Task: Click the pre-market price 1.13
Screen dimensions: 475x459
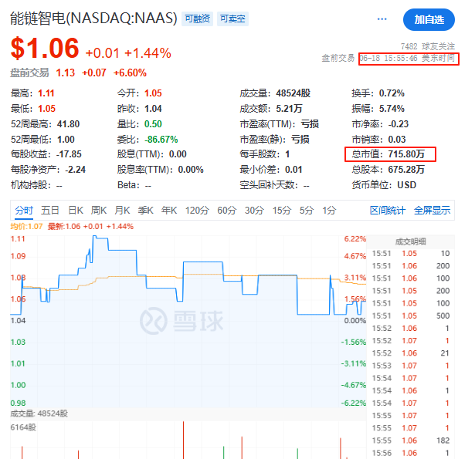Action: pos(66,73)
